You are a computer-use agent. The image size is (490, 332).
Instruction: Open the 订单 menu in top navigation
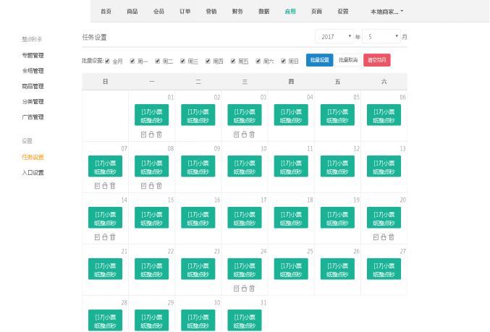[185, 12]
